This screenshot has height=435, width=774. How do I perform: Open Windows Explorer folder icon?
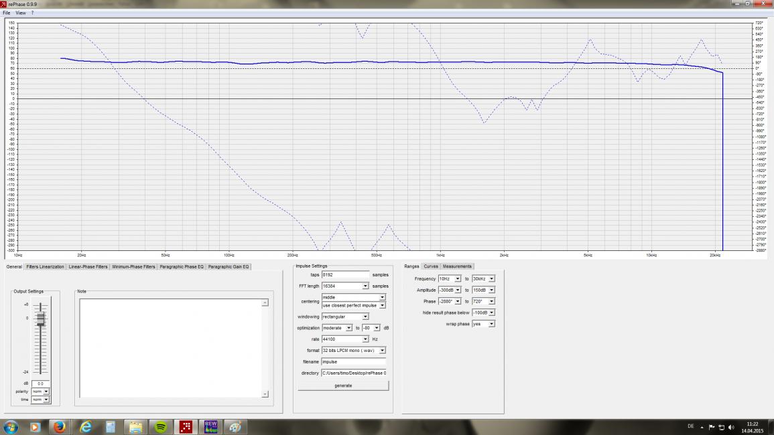(136, 427)
